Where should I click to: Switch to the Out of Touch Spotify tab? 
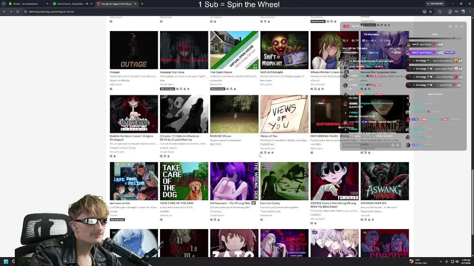tap(73, 4)
